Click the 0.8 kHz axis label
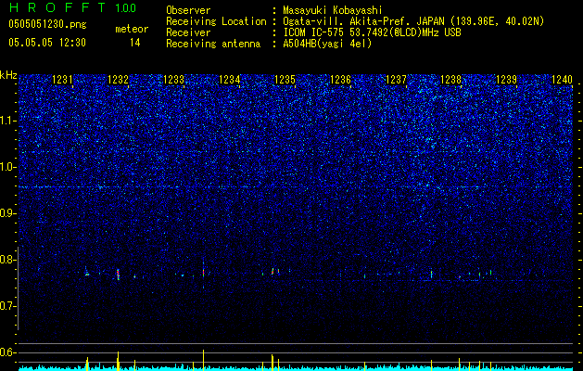The width and height of the screenshot is (583, 371). (x=7, y=260)
